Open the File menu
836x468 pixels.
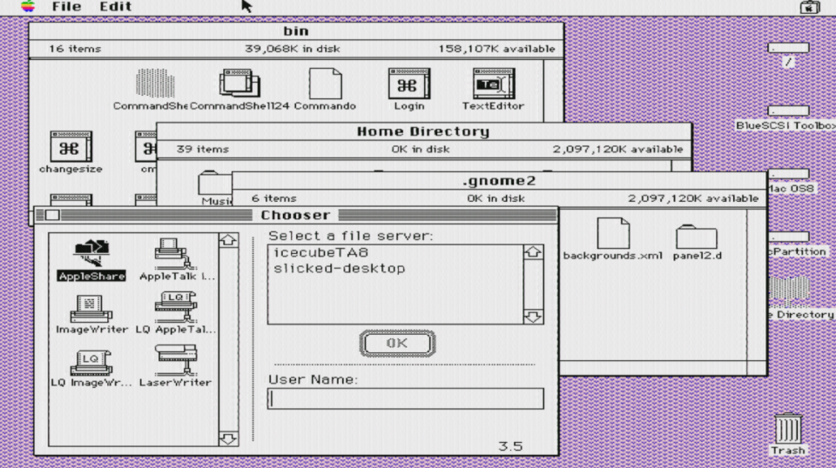(x=67, y=6)
